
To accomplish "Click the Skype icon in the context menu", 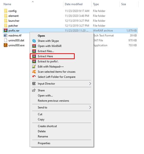I will [x=34, y=41].
